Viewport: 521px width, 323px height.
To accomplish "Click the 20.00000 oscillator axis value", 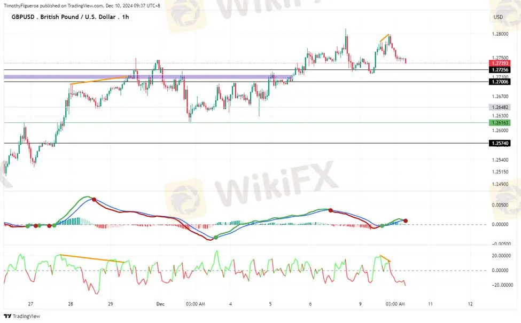I will [x=501, y=256].
